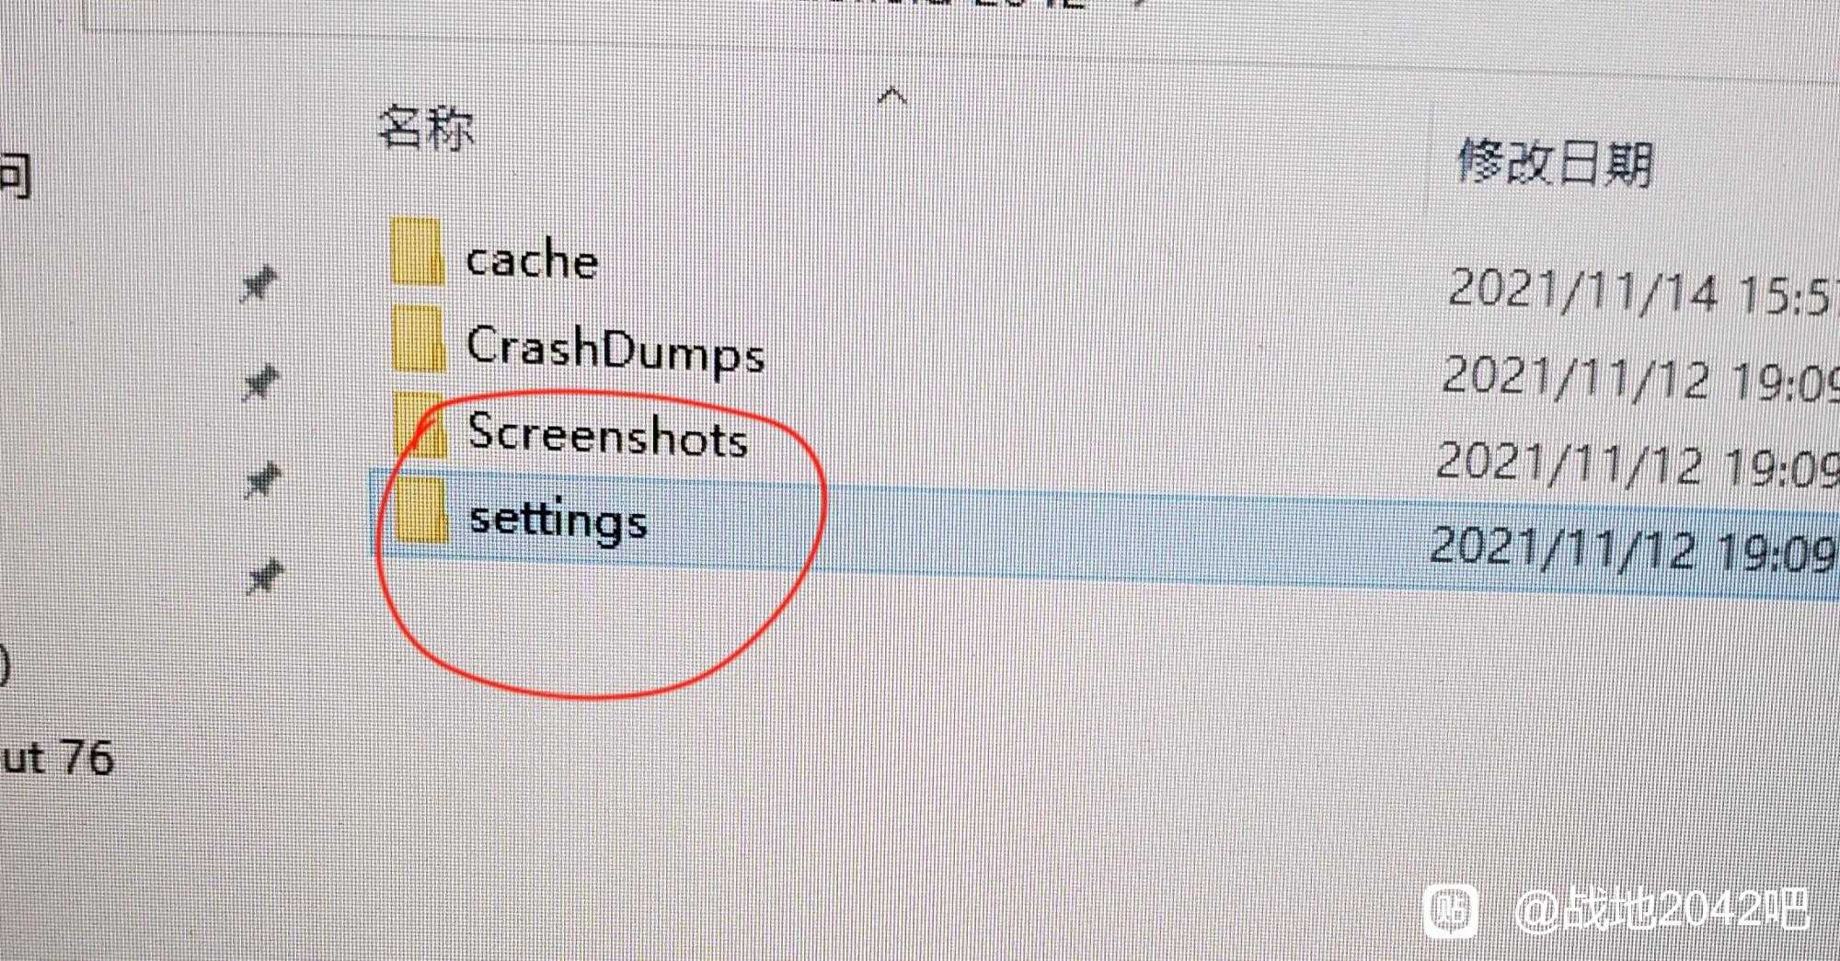
Task: Select the settings folder name
Action: (558, 520)
